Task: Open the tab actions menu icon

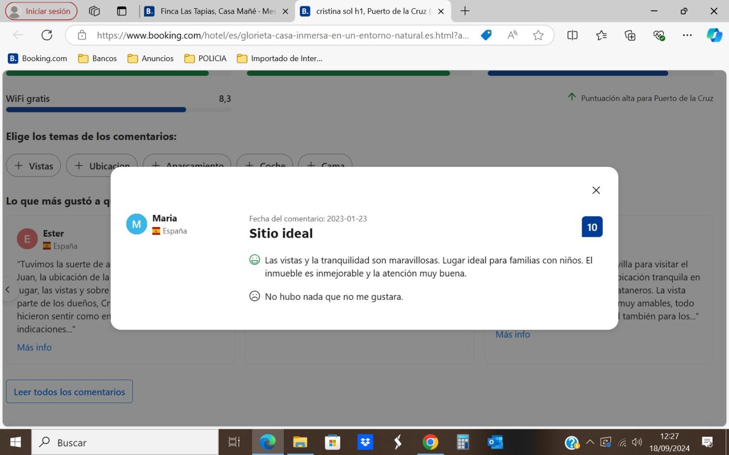Action: pos(122,11)
